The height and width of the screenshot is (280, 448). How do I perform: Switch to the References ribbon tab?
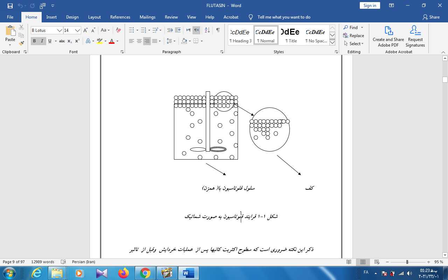click(120, 17)
